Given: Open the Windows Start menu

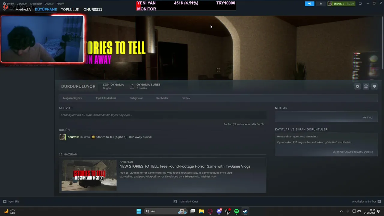Looking at the screenshot, I should [139, 211].
